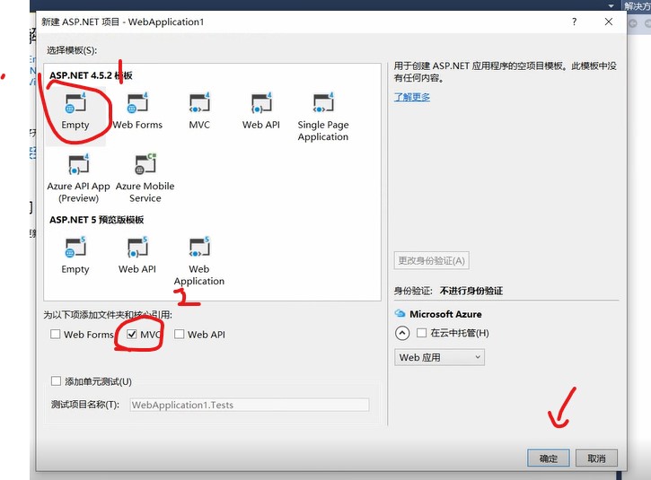Screen dimensions: 651x480
Task: Select Azure API App (Preview) template
Action: [78, 179]
